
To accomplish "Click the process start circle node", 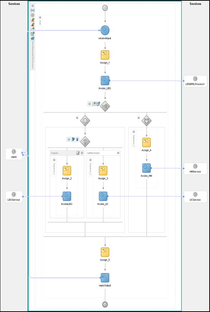I will [105, 8].
